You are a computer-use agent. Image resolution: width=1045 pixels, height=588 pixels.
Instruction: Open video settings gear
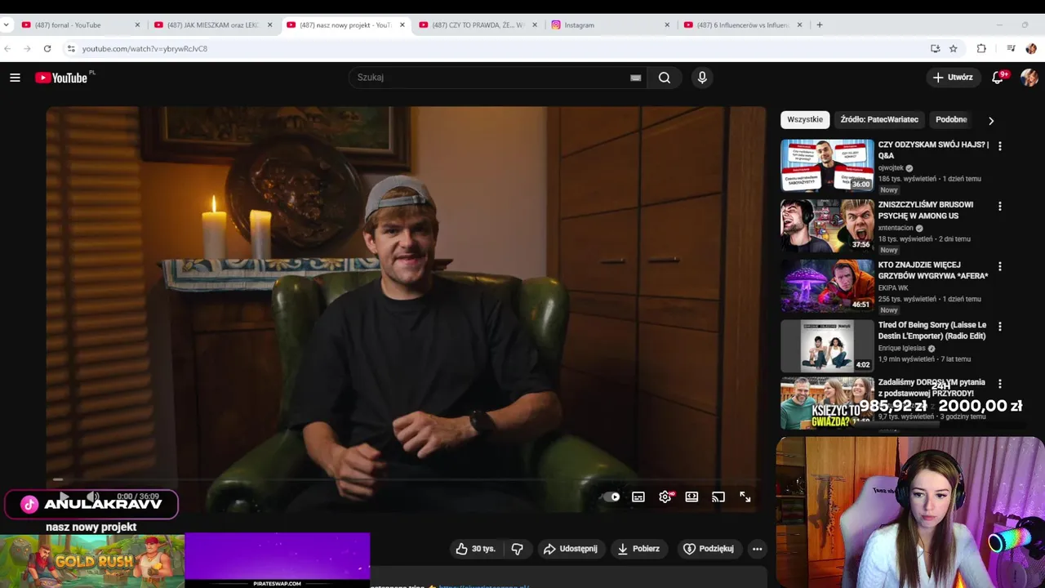coord(665,497)
